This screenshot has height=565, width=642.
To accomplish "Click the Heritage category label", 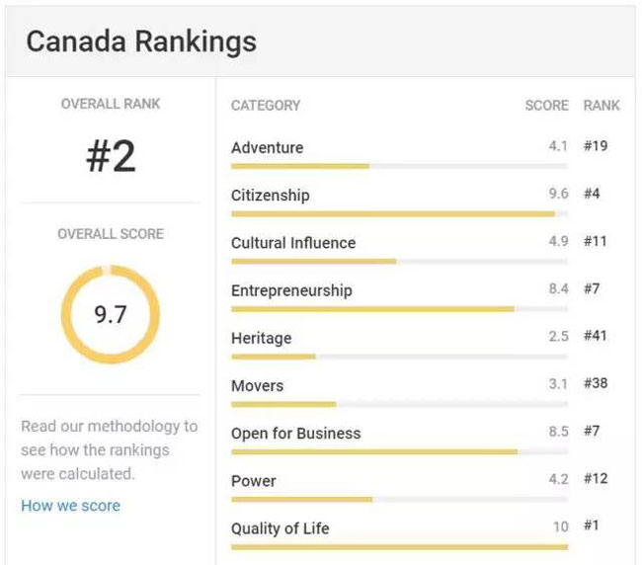I will click(x=261, y=338).
